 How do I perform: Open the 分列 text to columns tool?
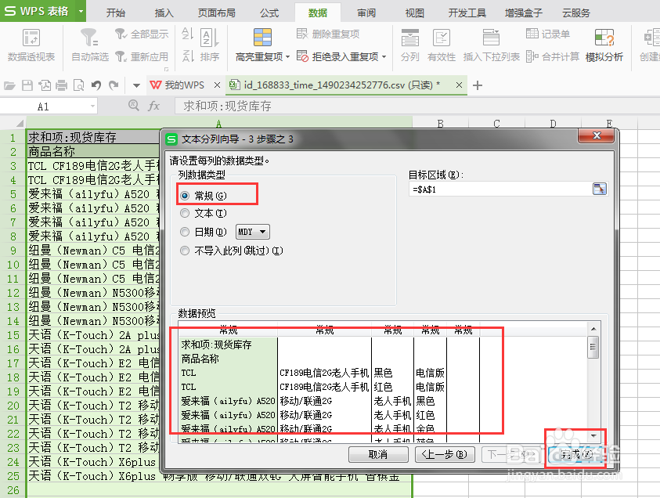(409, 45)
